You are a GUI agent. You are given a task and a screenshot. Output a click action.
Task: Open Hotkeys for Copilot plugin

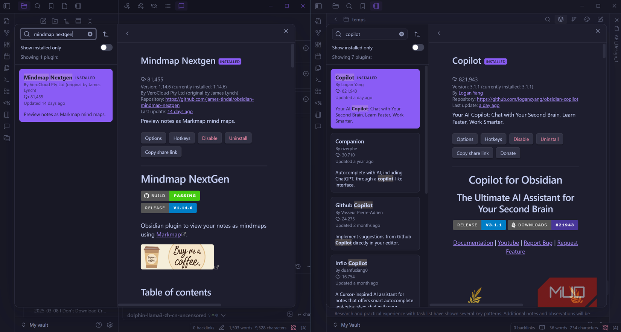pyautogui.click(x=493, y=139)
